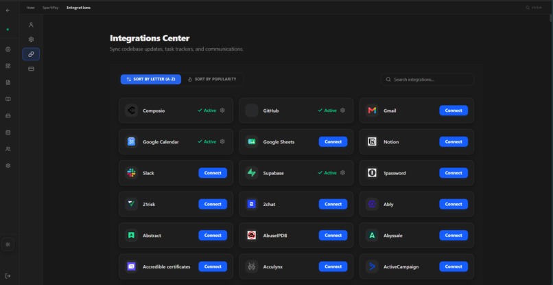This screenshot has height=285, width=553.
Task: Click the Accredible certificates card name
Action: tap(166, 266)
